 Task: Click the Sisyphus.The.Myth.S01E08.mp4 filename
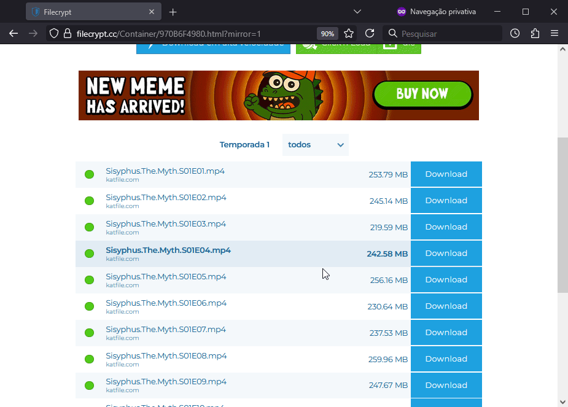pyautogui.click(x=166, y=356)
